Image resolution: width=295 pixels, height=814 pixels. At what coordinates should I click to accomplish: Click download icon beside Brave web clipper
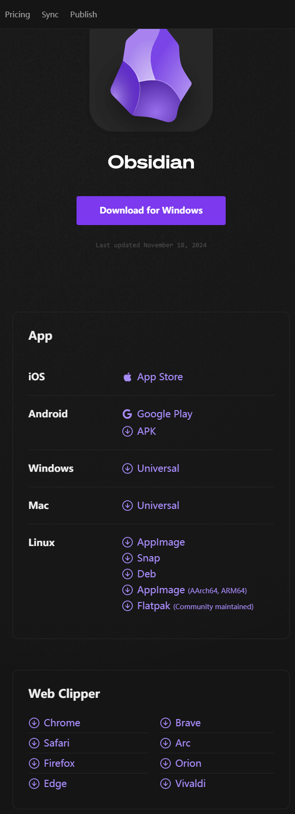pyautogui.click(x=166, y=723)
